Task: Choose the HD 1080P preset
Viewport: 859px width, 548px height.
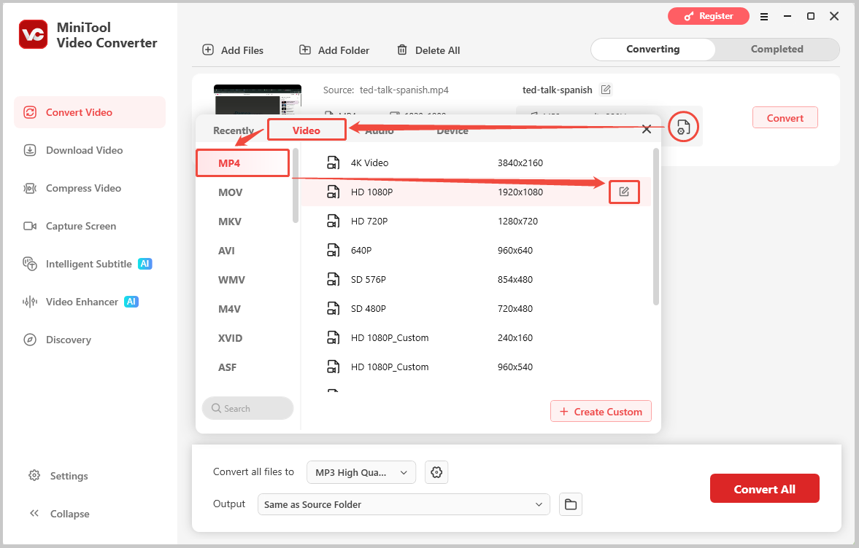Action: click(x=476, y=192)
